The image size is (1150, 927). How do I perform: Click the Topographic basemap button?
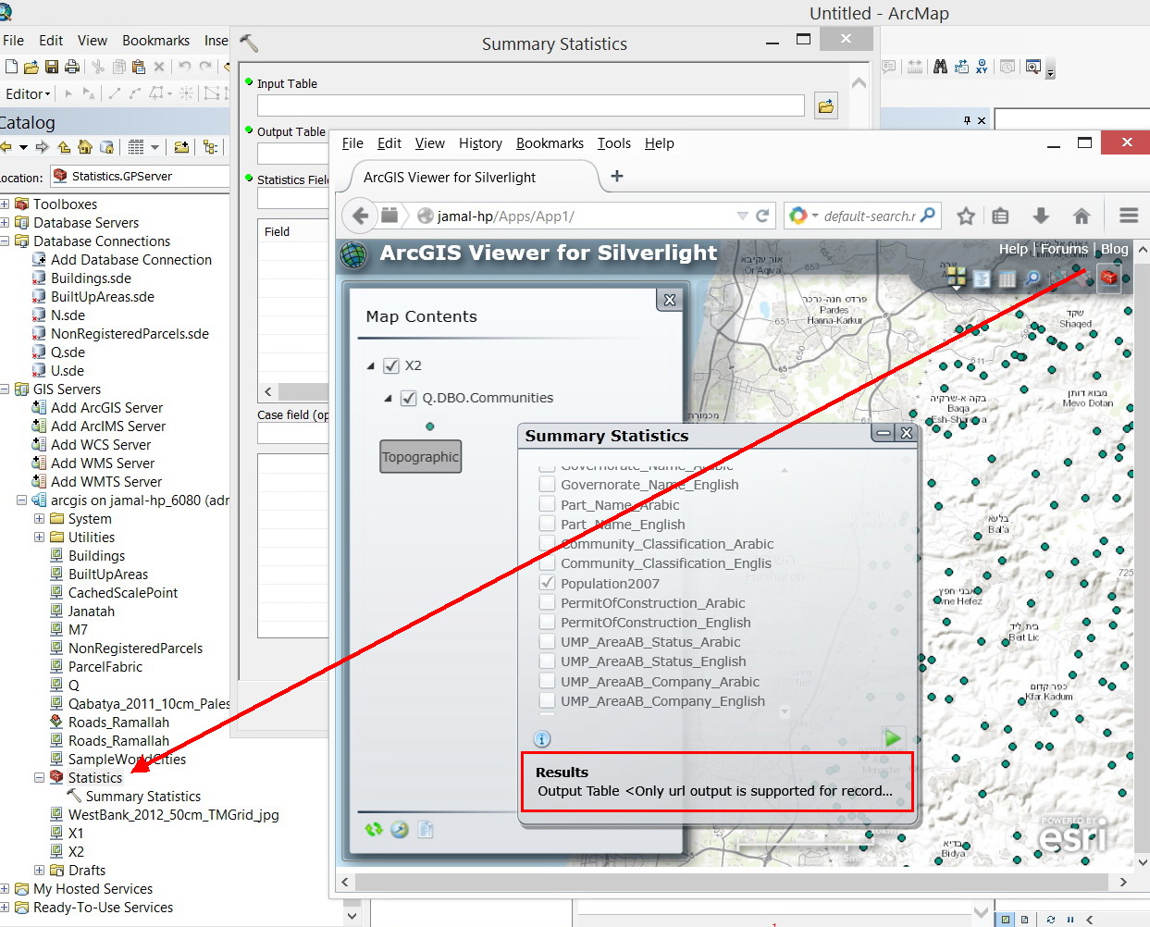coord(420,457)
